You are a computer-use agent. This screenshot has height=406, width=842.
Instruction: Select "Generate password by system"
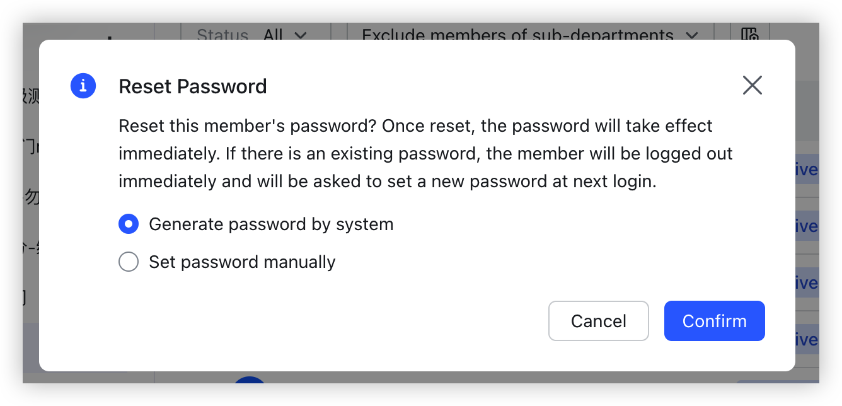point(128,224)
